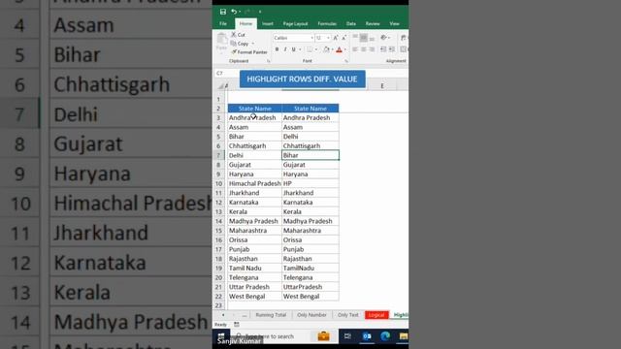This screenshot has height=349, width=621.
Task: Open the Font group dialog launcher
Action: (x=346, y=61)
